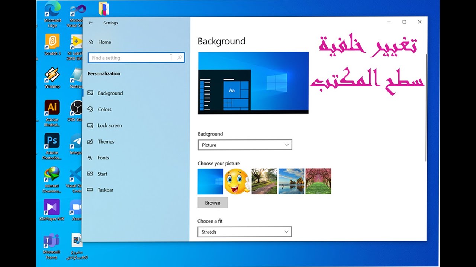The image size is (476, 267).
Task: Open Notepad desktop shortcut
Action: tap(76, 78)
